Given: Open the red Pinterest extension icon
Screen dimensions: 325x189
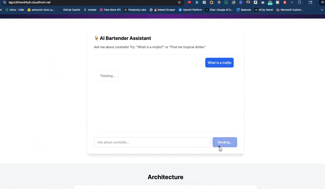Looking at the screenshot, I should click(285, 2).
